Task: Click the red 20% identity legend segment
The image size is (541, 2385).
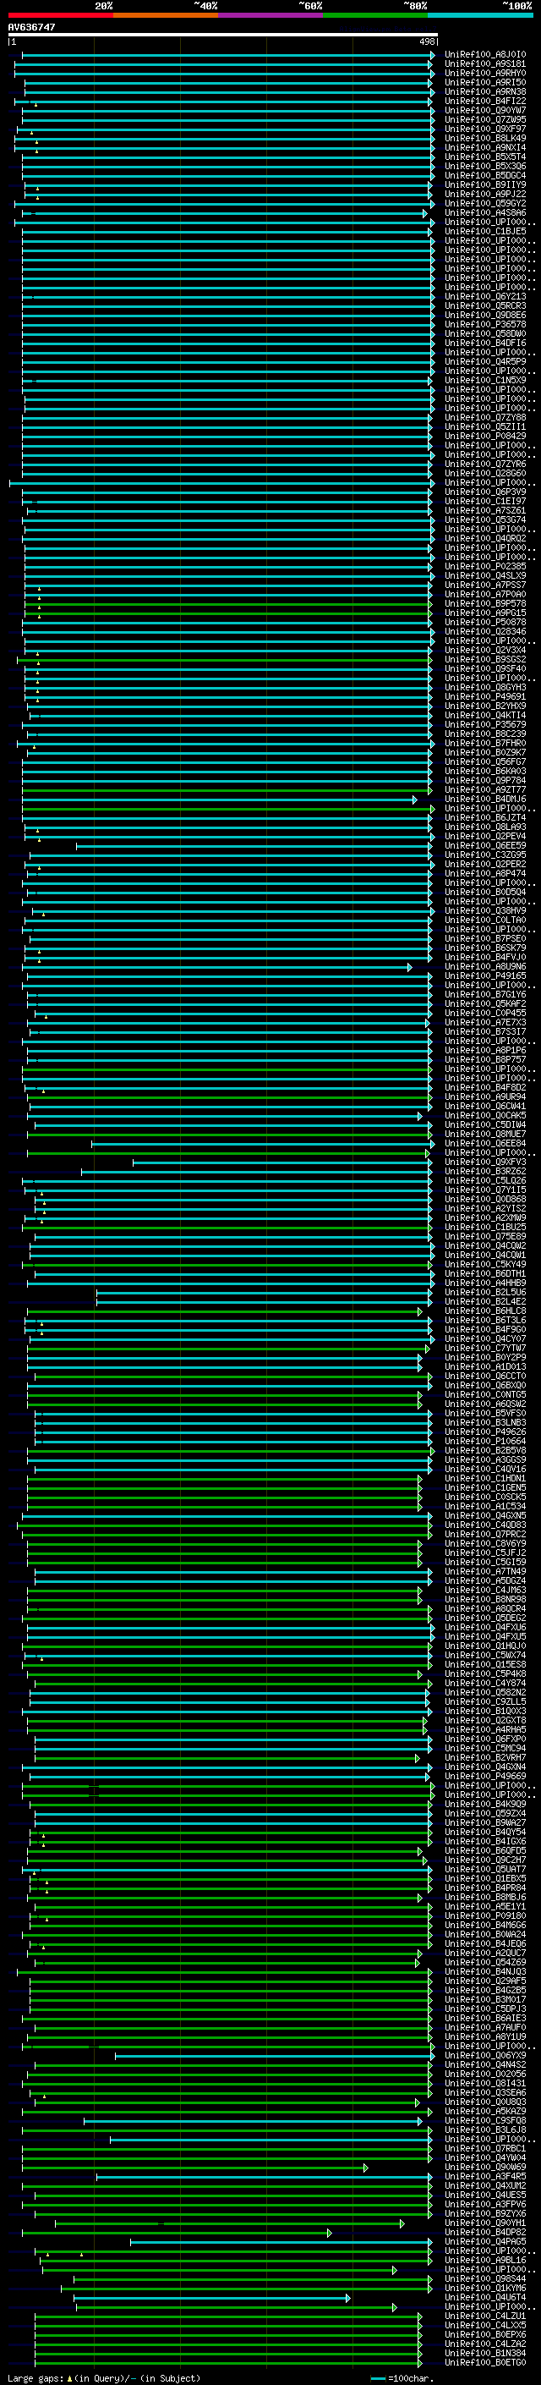Action: 60,15
